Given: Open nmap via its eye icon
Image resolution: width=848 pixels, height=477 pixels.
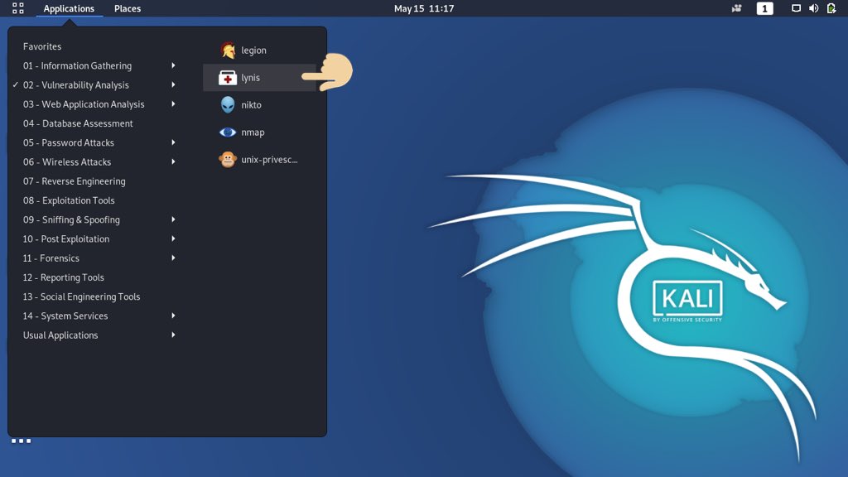Looking at the screenshot, I should click(228, 132).
